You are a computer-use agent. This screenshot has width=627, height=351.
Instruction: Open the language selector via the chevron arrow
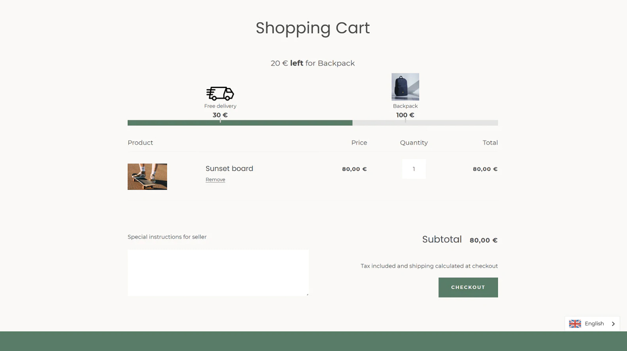[x=613, y=324]
